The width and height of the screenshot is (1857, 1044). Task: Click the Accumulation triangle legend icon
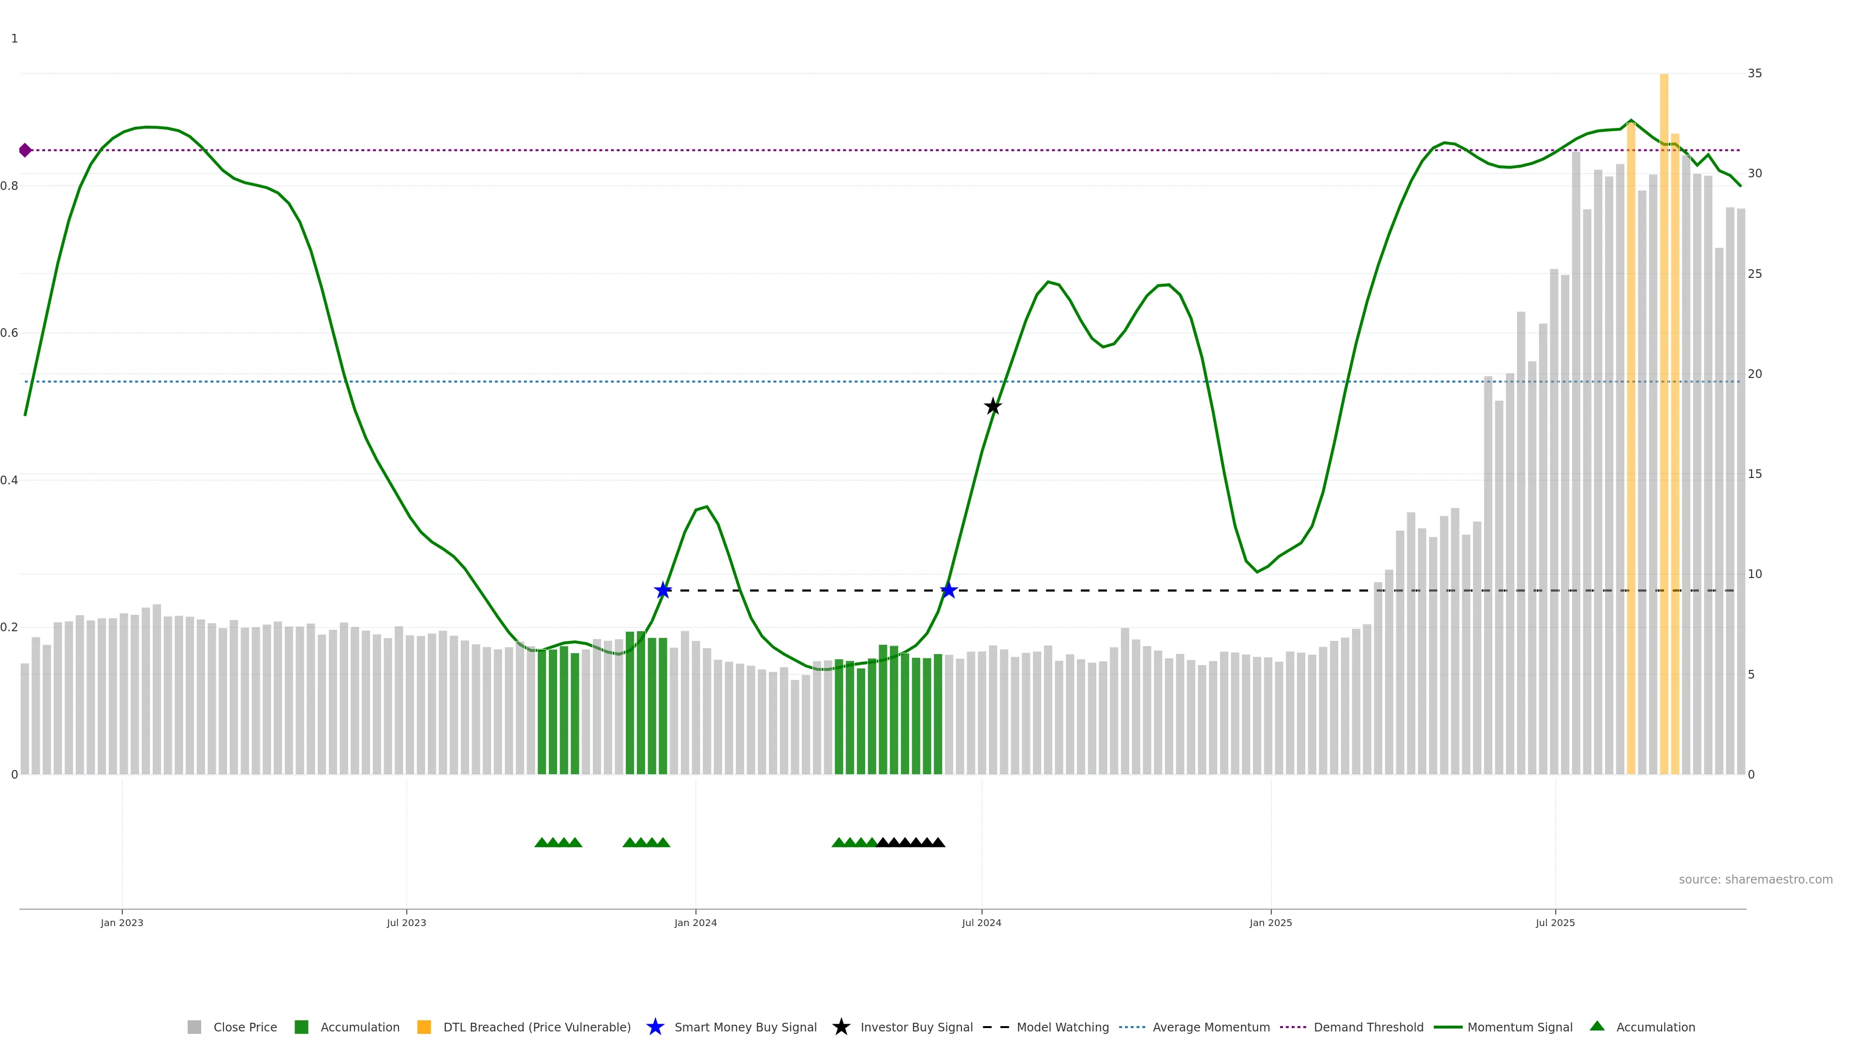pos(1597,1026)
